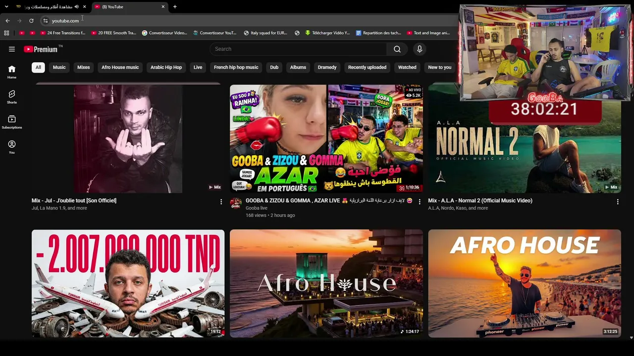
Task: Click the 'Jul, La Mano 1.9, and more' text
Action: click(x=59, y=208)
